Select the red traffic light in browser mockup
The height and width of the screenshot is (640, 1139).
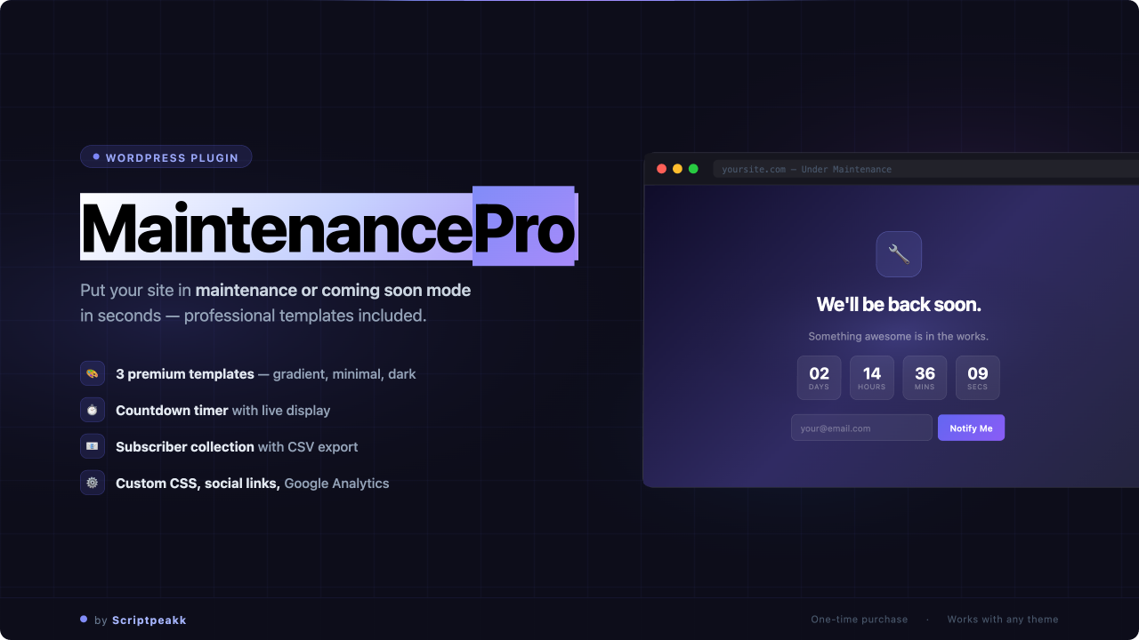661,167
